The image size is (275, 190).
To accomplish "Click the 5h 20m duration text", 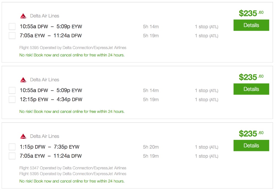I will pos(151,147).
